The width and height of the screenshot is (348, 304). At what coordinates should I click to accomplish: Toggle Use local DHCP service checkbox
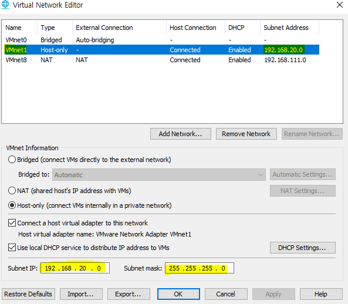click(12, 248)
